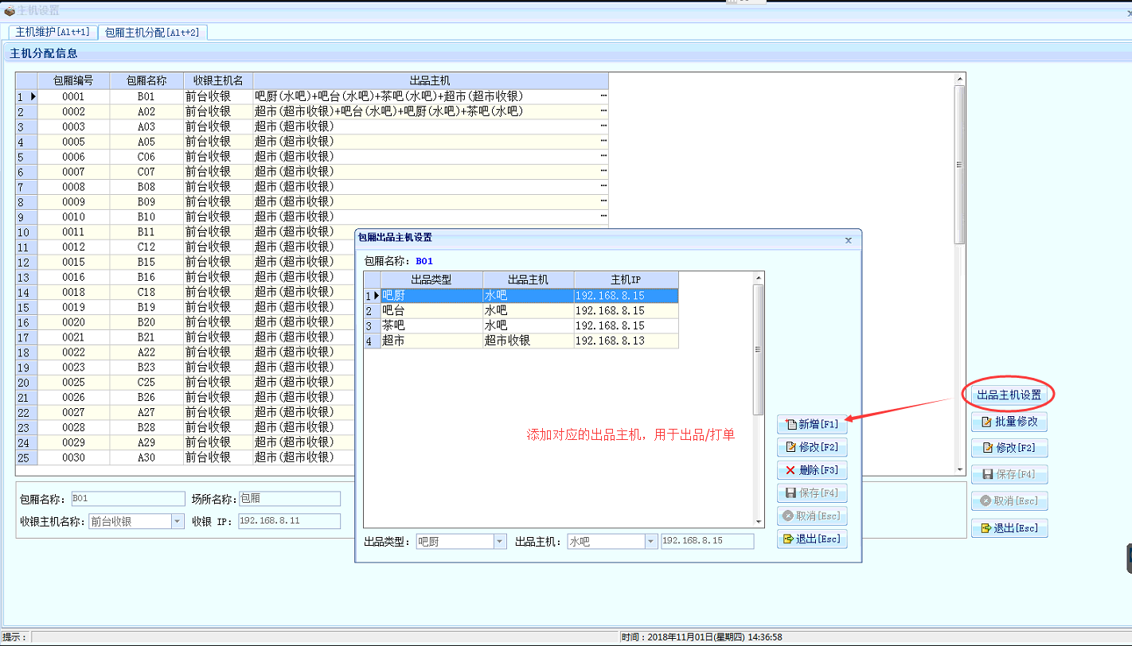
Task: Switch to the 包厢主机分配[Alt+2] tab
Action: (x=153, y=32)
